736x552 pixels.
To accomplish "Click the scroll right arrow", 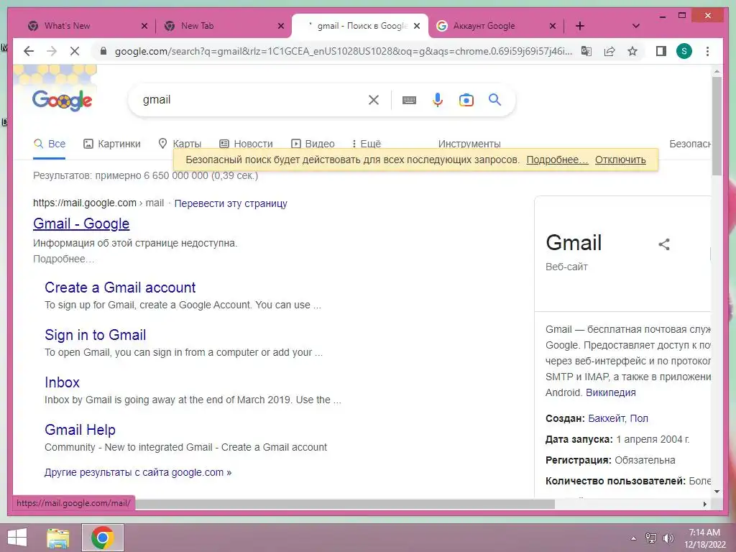I will point(704,504).
